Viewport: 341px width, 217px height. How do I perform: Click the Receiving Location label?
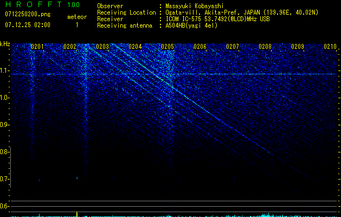[126, 12]
